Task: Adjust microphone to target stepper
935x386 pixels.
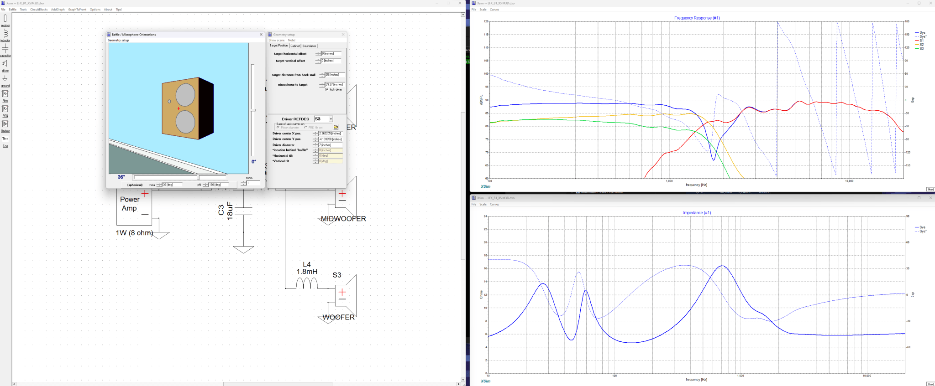Action: [x=322, y=85]
